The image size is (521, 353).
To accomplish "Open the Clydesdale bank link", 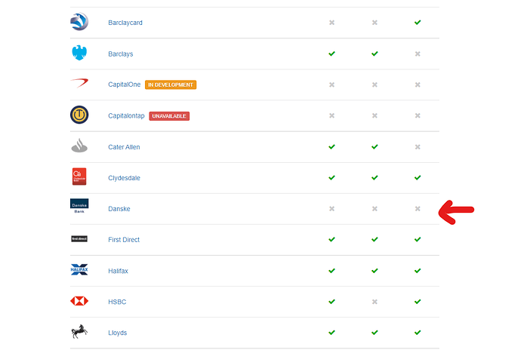I will [124, 178].
